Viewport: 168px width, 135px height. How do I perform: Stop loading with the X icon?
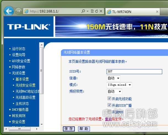pyautogui.click(x=101, y=11)
